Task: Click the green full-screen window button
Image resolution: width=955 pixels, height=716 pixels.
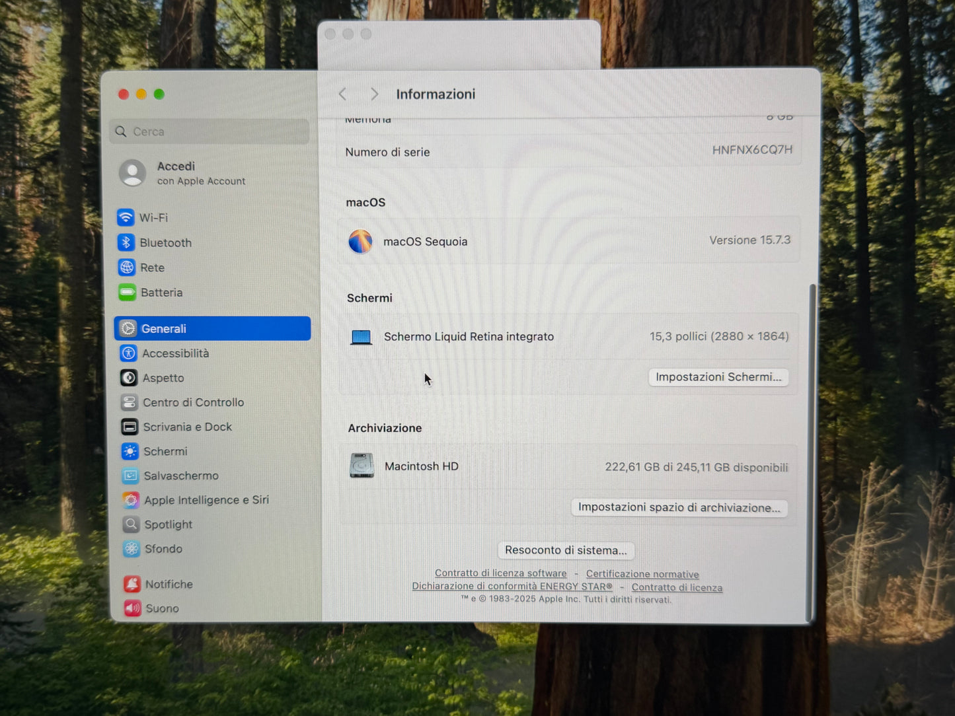Action: coord(159,94)
